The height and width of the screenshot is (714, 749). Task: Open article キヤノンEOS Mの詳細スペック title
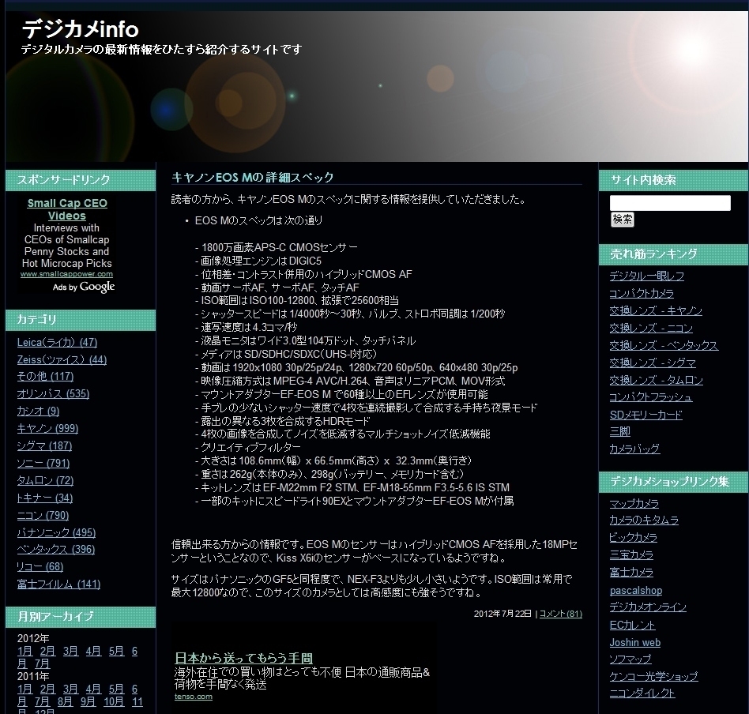[x=252, y=177]
